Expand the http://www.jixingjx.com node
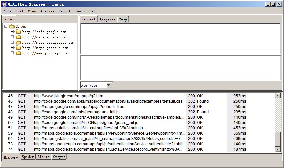284x168 pixels. 12,53
